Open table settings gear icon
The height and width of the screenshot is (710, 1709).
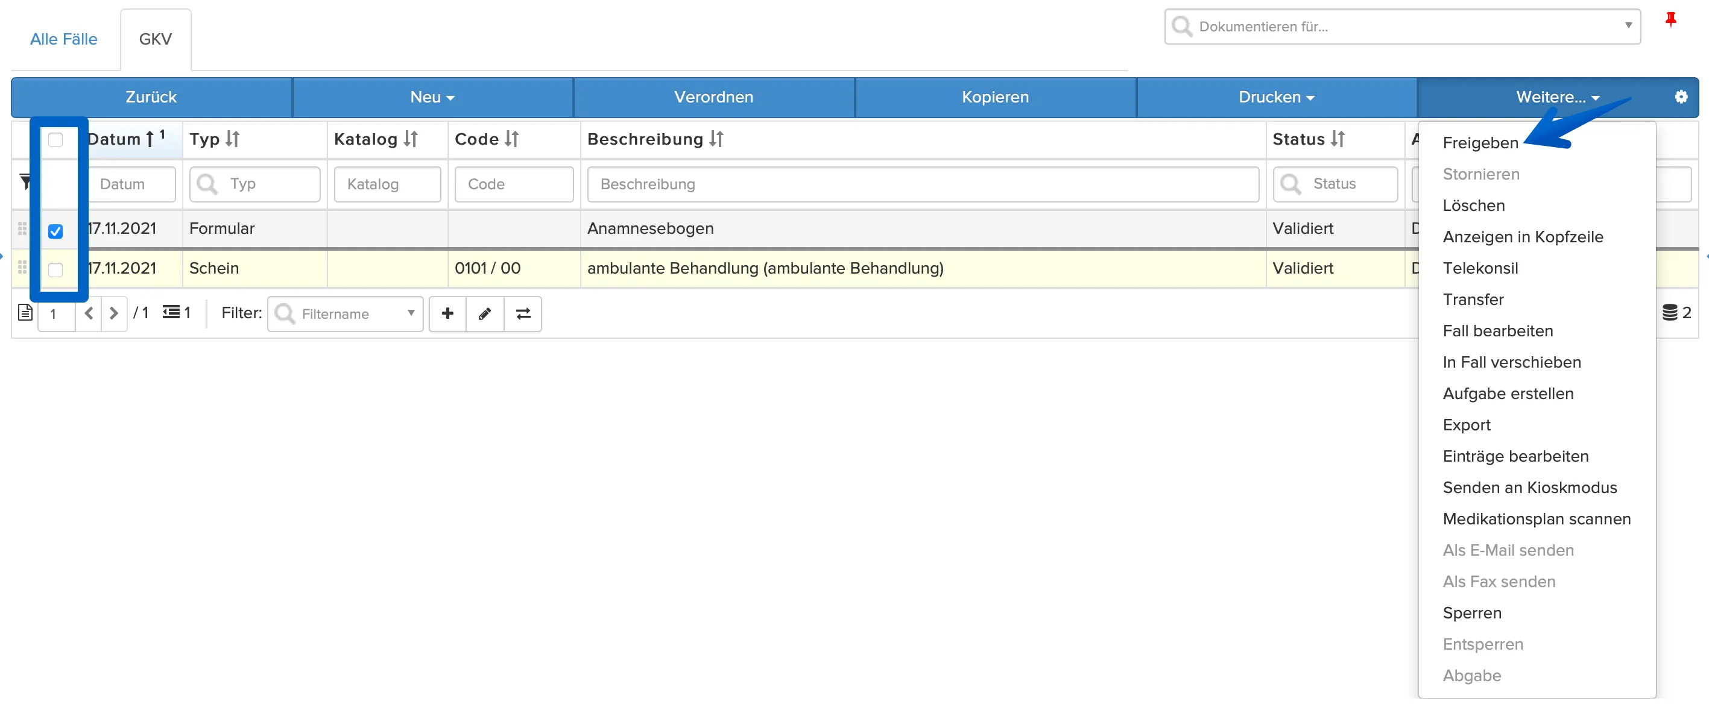[1681, 97]
